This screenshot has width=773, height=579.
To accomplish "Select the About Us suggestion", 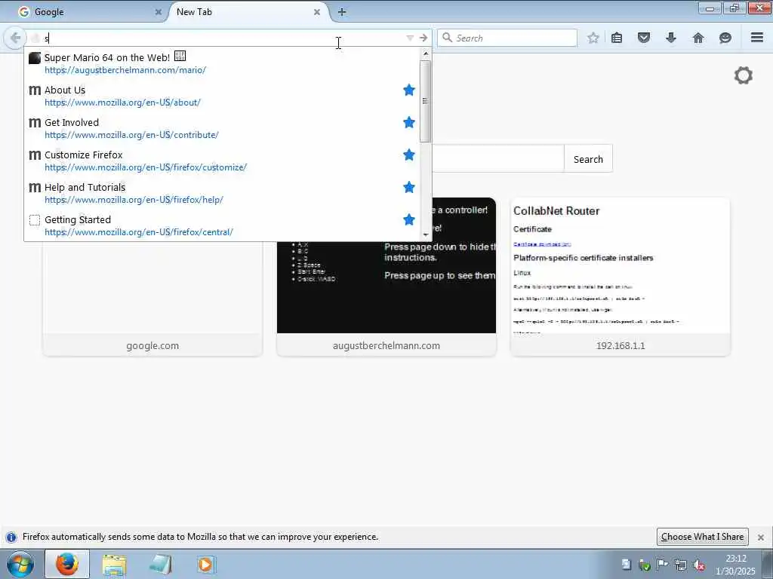I will coord(222,96).
